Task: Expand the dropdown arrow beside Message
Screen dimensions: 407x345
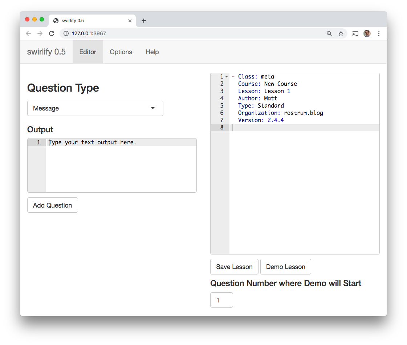Action: 152,108
